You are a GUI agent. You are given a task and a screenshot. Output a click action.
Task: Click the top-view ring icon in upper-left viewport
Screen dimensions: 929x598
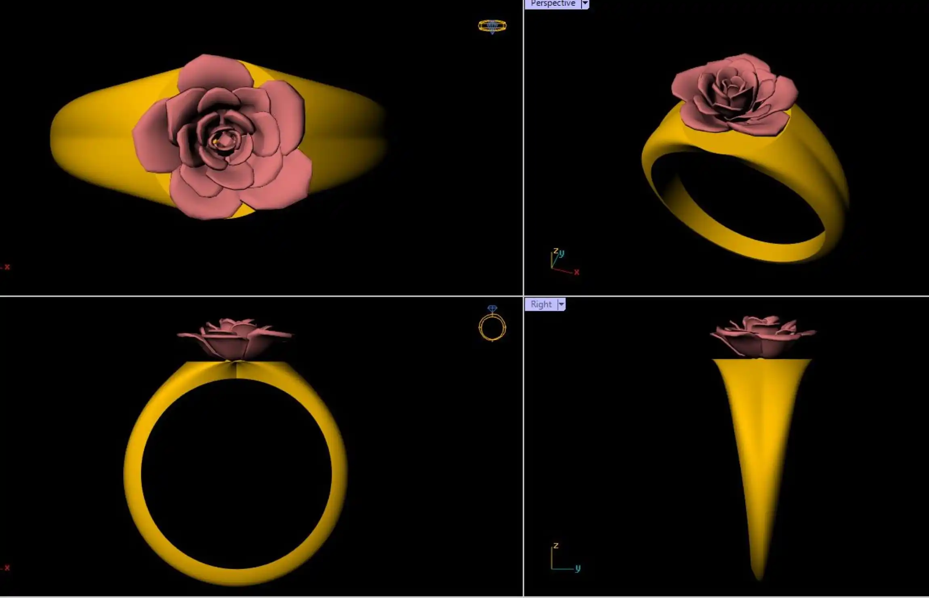[492, 26]
